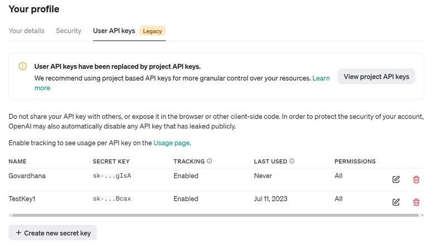
Task: Click secret key sk-...gIsA
Action: (112, 176)
